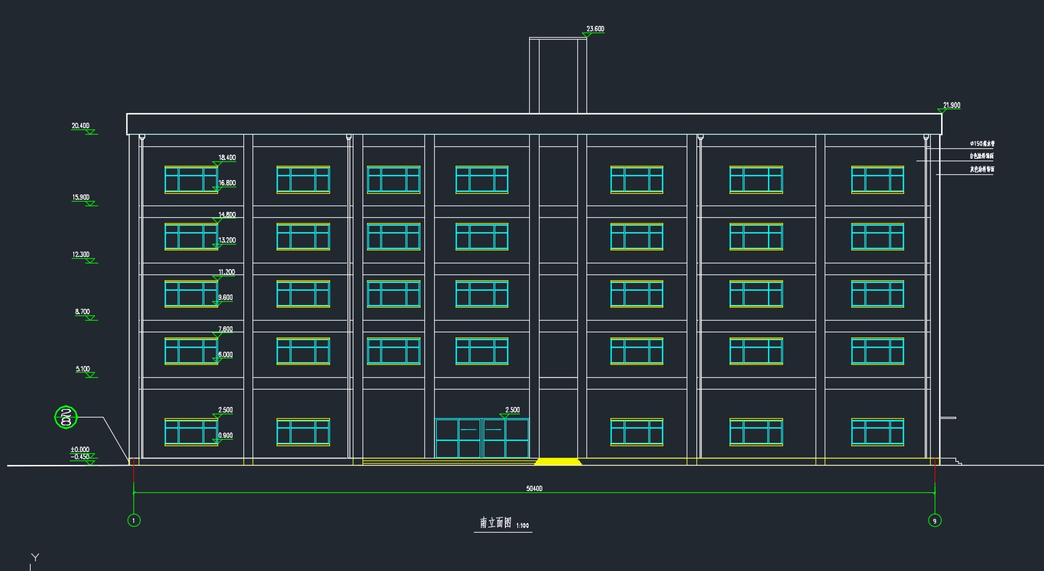Image resolution: width=1044 pixels, height=571 pixels.
Task: Click the 南立面图 drawing title text
Action: point(495,523)
